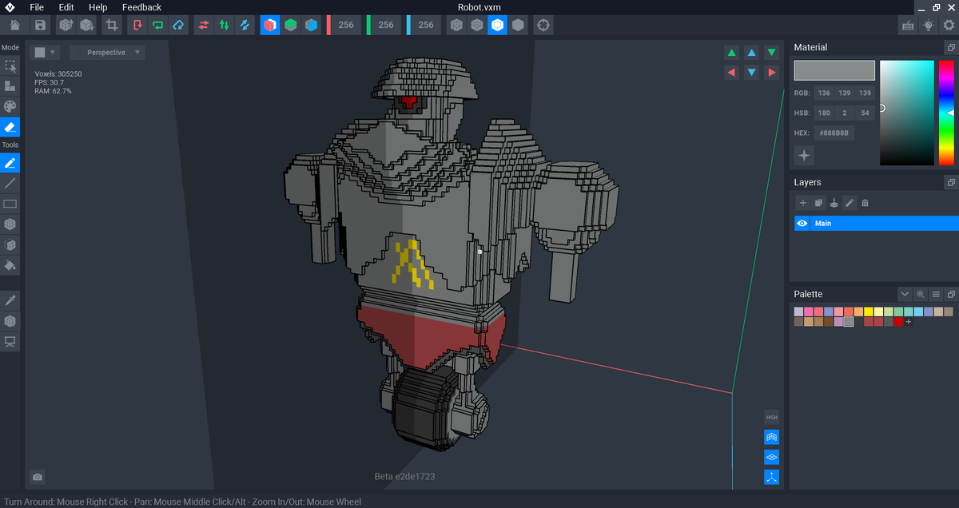Open the Perspective camera dropdown
Viewport: 959px width, 508px height.
click(x=106, y=53)
